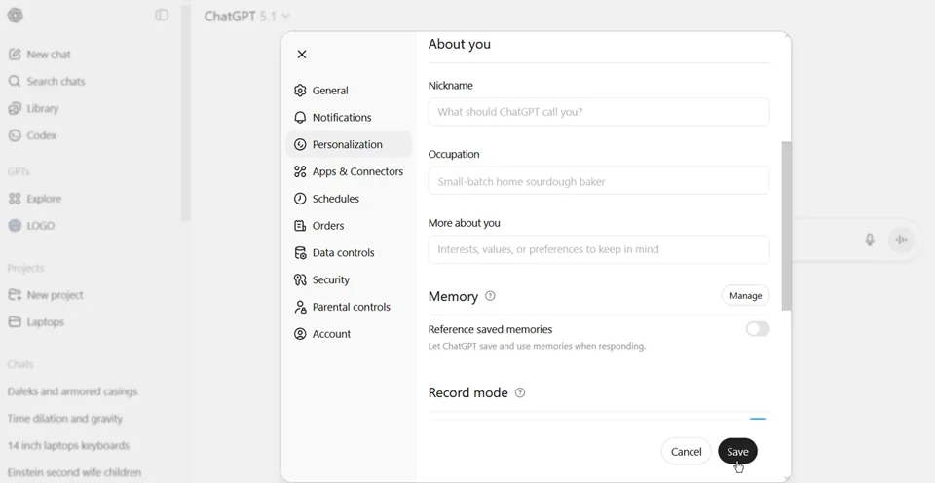Click the Cancel button
This screenshot has height=483, width=935.
pyautogui.click(x=686, y=452)
